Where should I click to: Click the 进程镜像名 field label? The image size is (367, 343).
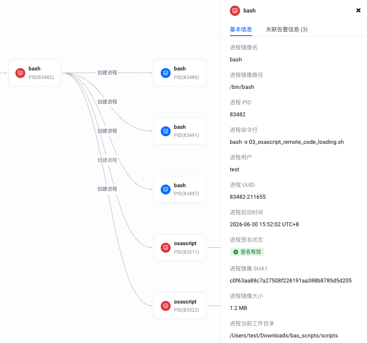click(x=244, y=48)
